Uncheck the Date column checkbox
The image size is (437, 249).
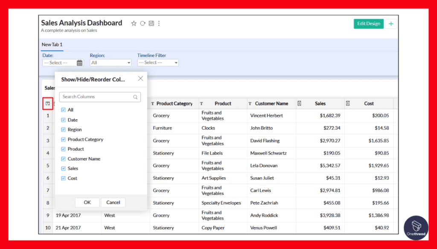pyautogui.click(x=63, y=120)
